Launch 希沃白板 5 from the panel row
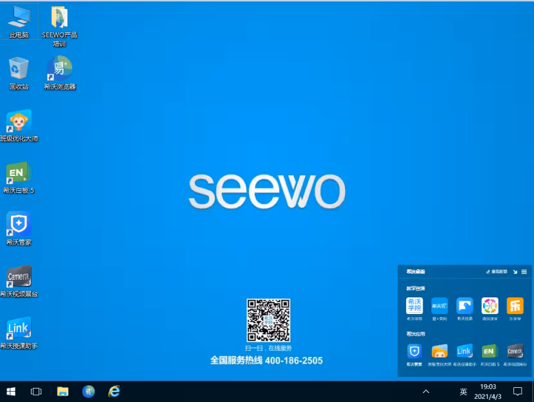Screen dimensions: 534x402 (x=490, y=354)
